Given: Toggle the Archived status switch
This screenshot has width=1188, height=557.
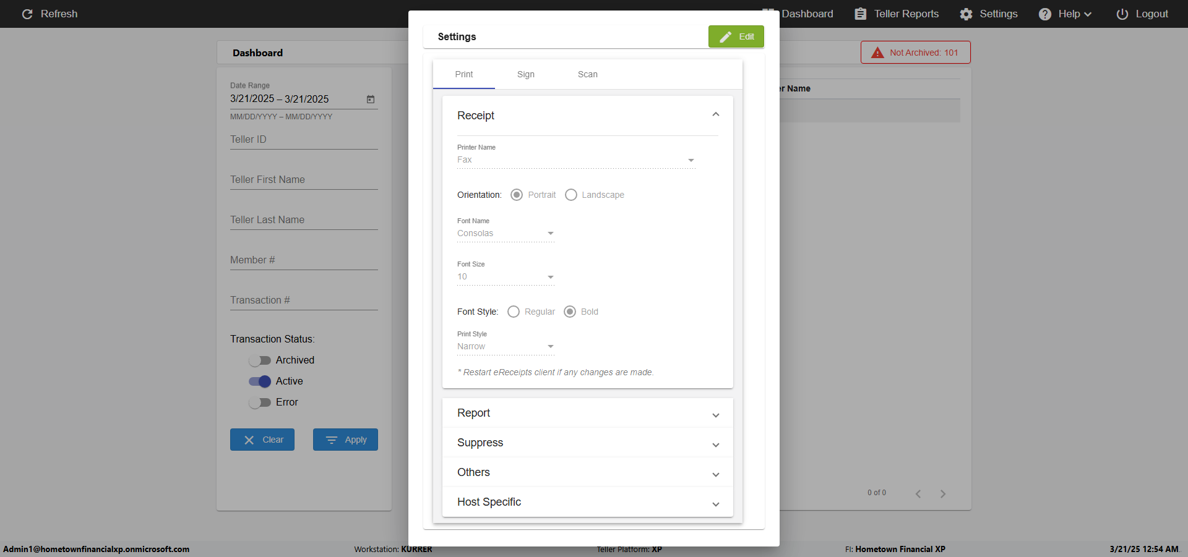Looking at the screenshot, I should point(260,360).
